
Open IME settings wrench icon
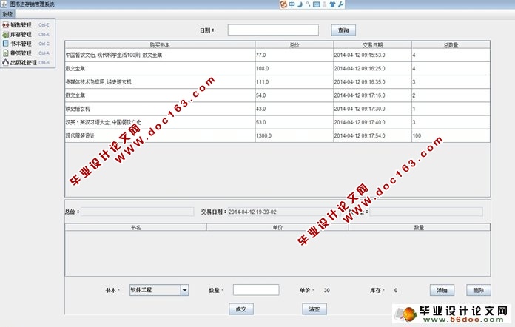[340, 4]
